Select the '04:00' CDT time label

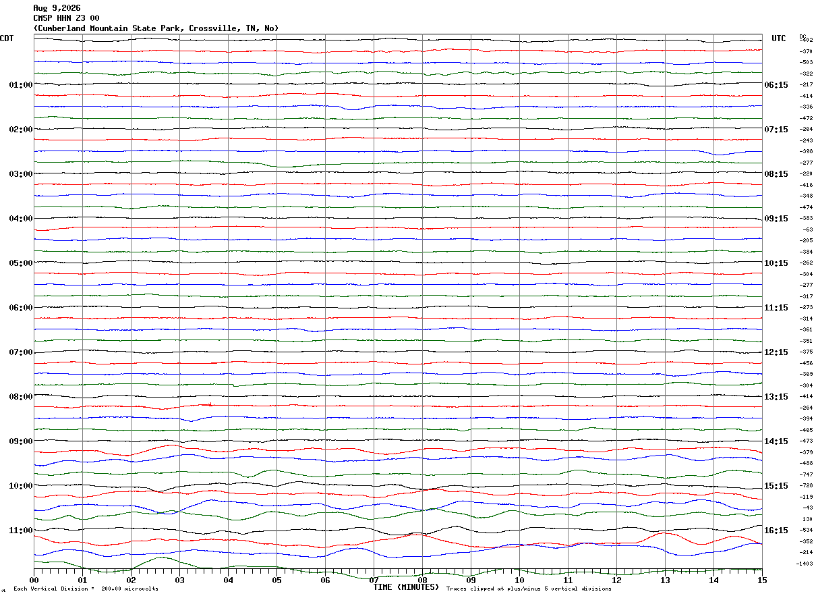(x=21, y=219)
